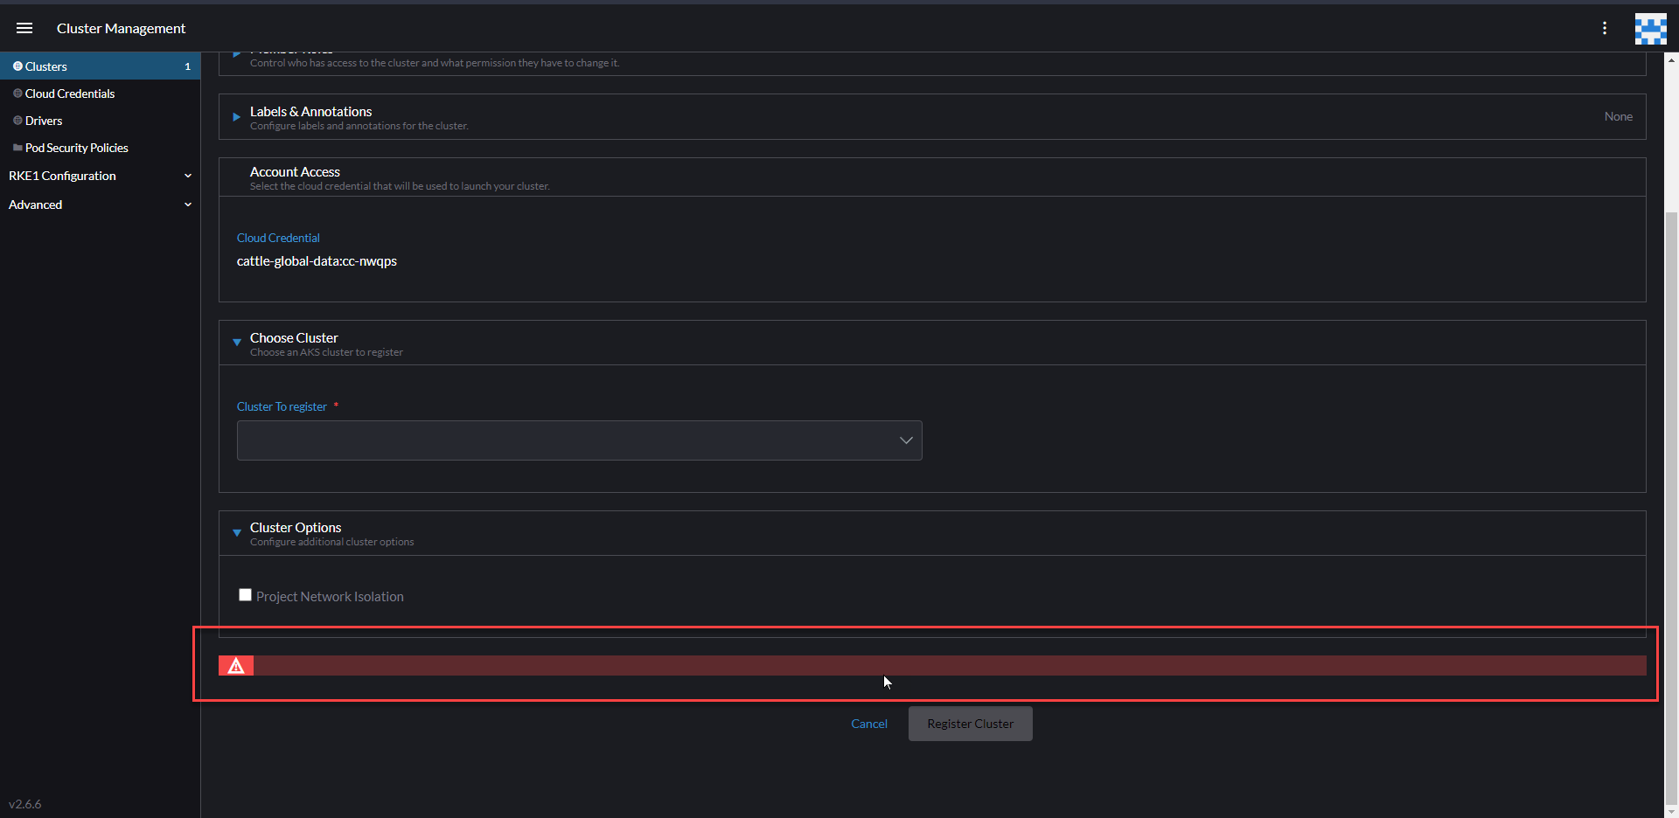Open Pod Security Policies from sidebar
Screen dimensions: 1679x818
coord(77,147)
